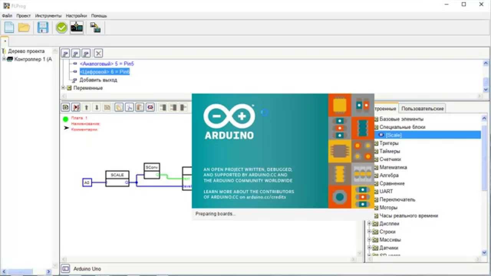491x276 pixels.
Task: Click the move down arrow icon
Action: tap(97, 107)
